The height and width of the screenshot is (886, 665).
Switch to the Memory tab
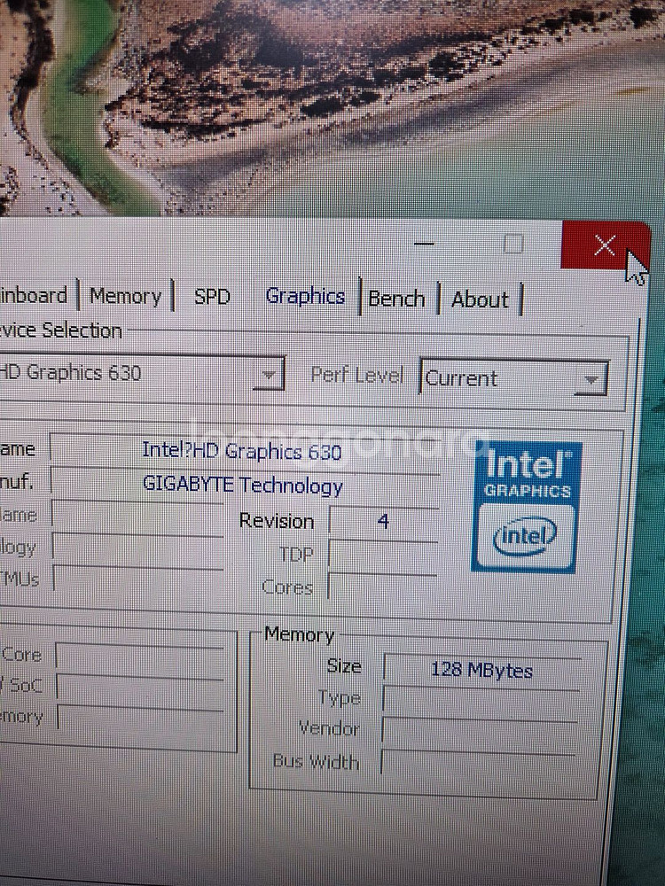pyautogui.click(x=125, y=296)
